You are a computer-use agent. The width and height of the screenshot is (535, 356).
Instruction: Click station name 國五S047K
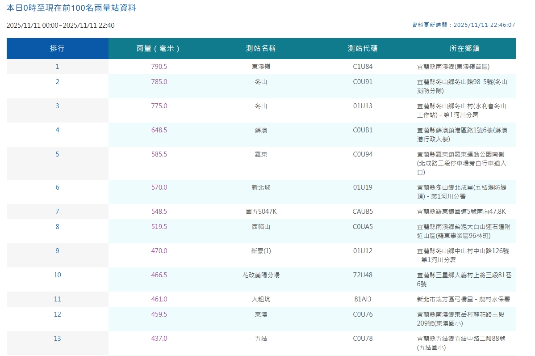coord(261,212)
